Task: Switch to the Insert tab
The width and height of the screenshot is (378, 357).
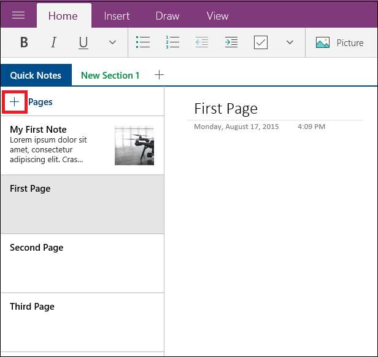Action: click(117, 16)
